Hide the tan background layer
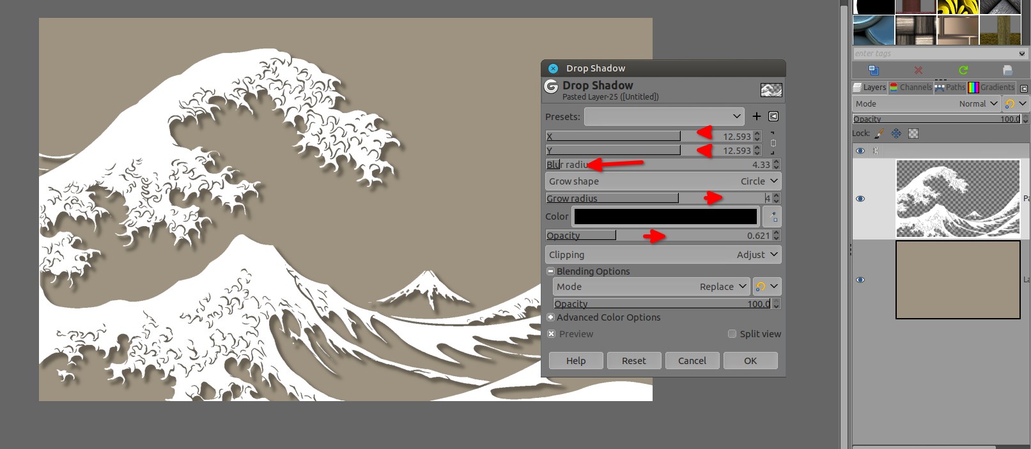The width and height of the screenshot is (1031, 449). [860, 280]
